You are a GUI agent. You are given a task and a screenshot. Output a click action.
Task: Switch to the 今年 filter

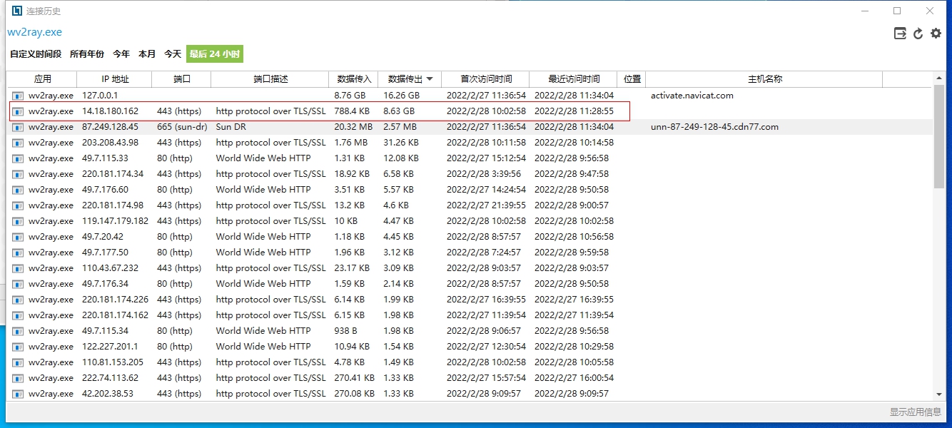click(121, 54)
